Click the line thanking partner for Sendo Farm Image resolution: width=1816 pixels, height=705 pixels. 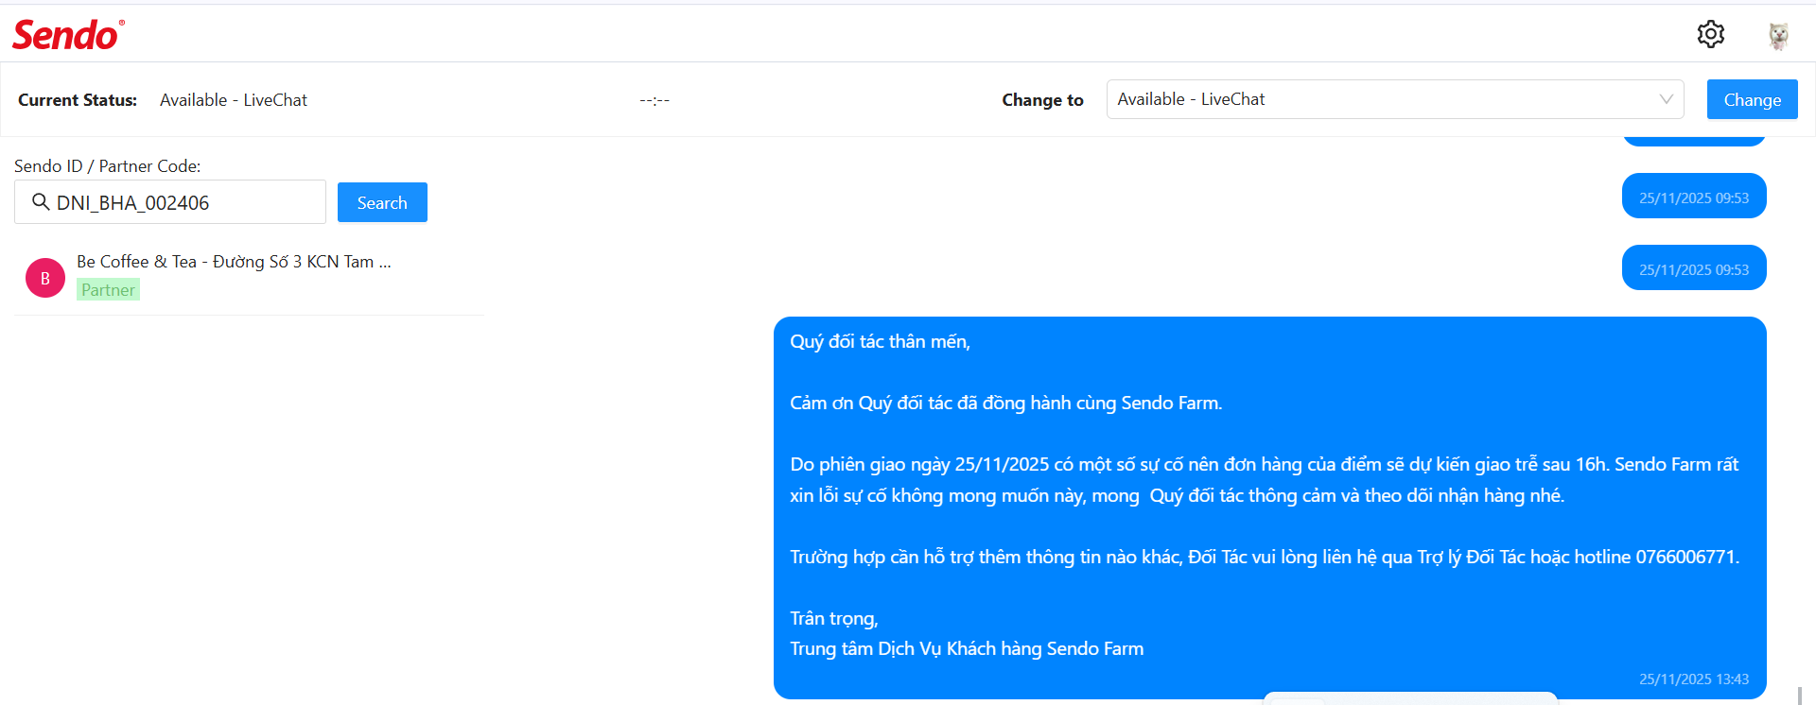click(x=1006, y=403)
